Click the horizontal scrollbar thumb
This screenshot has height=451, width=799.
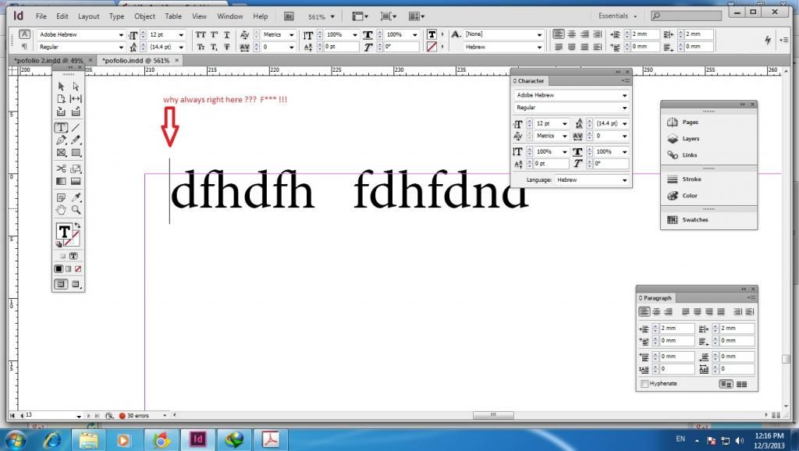(493, 415)
